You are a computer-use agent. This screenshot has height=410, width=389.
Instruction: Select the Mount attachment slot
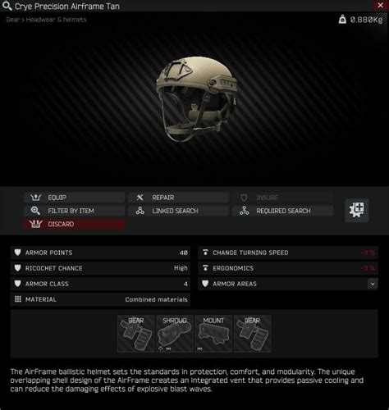(x=213, y=334)
